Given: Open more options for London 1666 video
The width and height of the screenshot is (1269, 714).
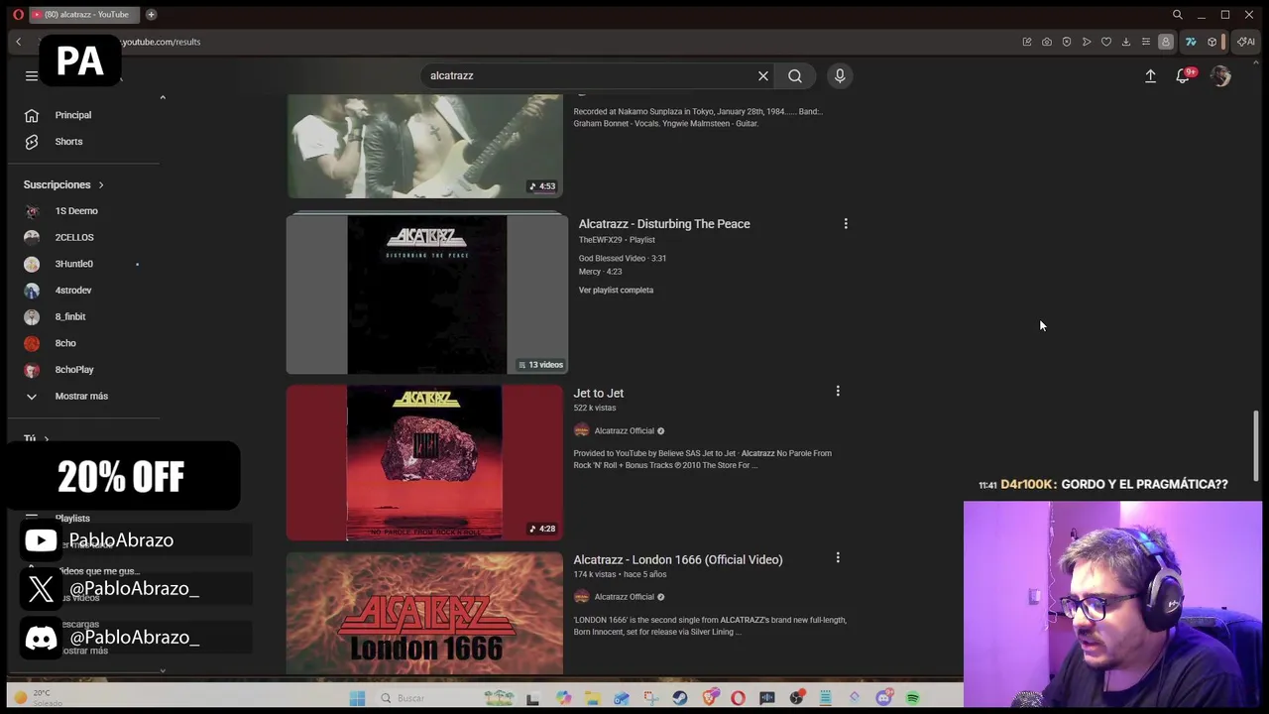Looking at the screenshot, I should [838, 558].
